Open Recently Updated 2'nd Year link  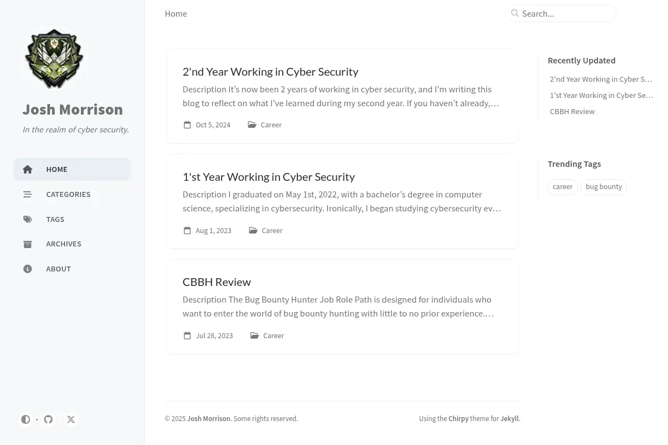coord(601,79)
